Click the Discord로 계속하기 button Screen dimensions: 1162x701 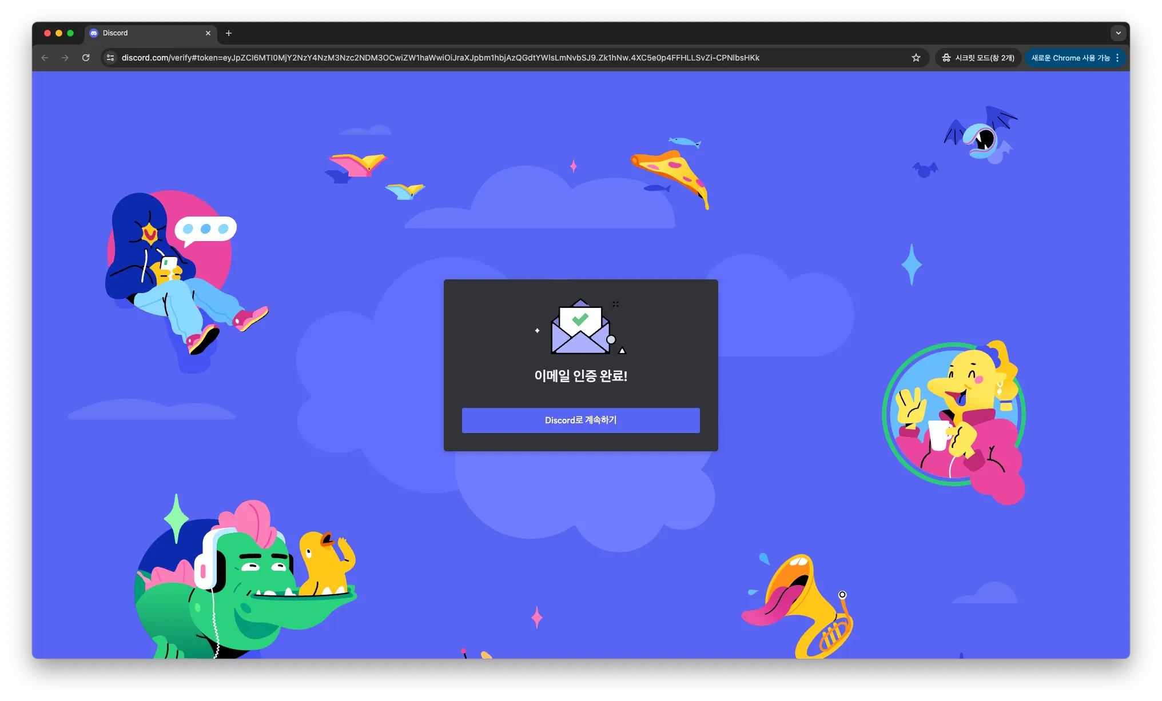tap(580, 420)
